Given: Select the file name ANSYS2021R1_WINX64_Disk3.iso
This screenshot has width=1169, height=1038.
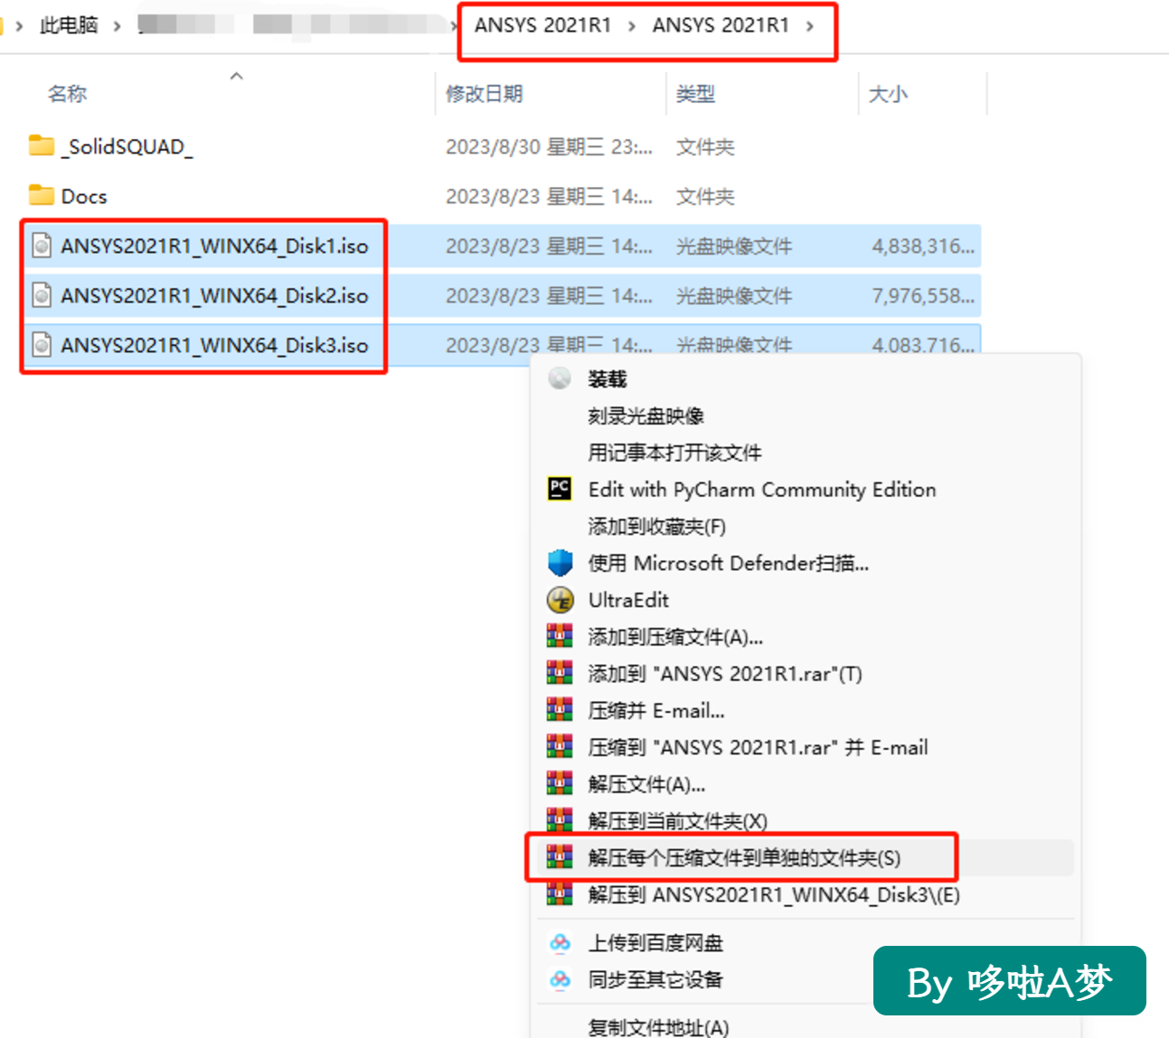Looking at the screenshot, I should (214, 345).
